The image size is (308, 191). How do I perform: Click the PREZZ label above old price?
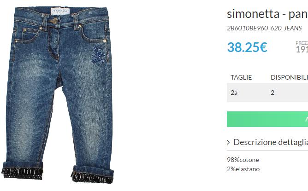coord(302,43)
